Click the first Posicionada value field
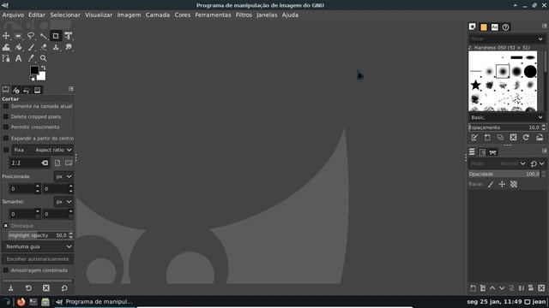This screenshot has height=308, width=549. [x=21, y=189]
